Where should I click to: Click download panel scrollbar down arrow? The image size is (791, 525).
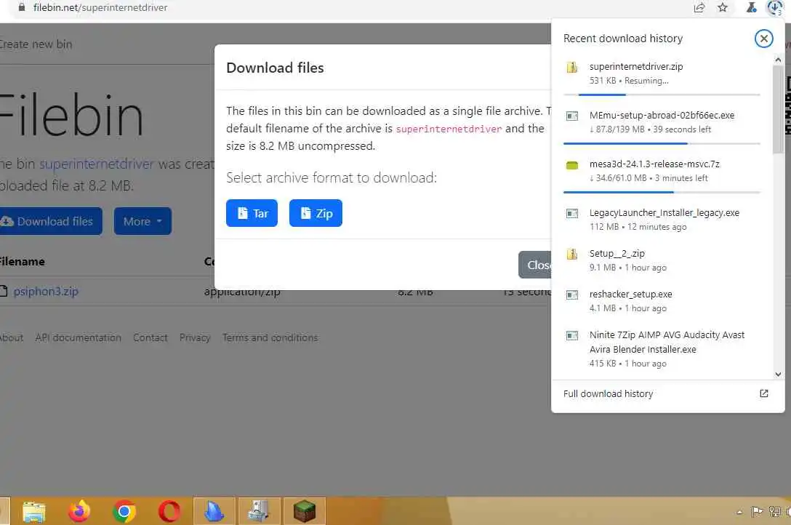[x=778, y=374]
